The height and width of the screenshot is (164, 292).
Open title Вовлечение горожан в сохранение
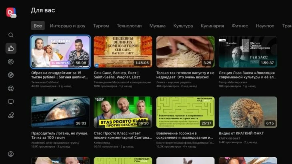[x=185, y=135]
